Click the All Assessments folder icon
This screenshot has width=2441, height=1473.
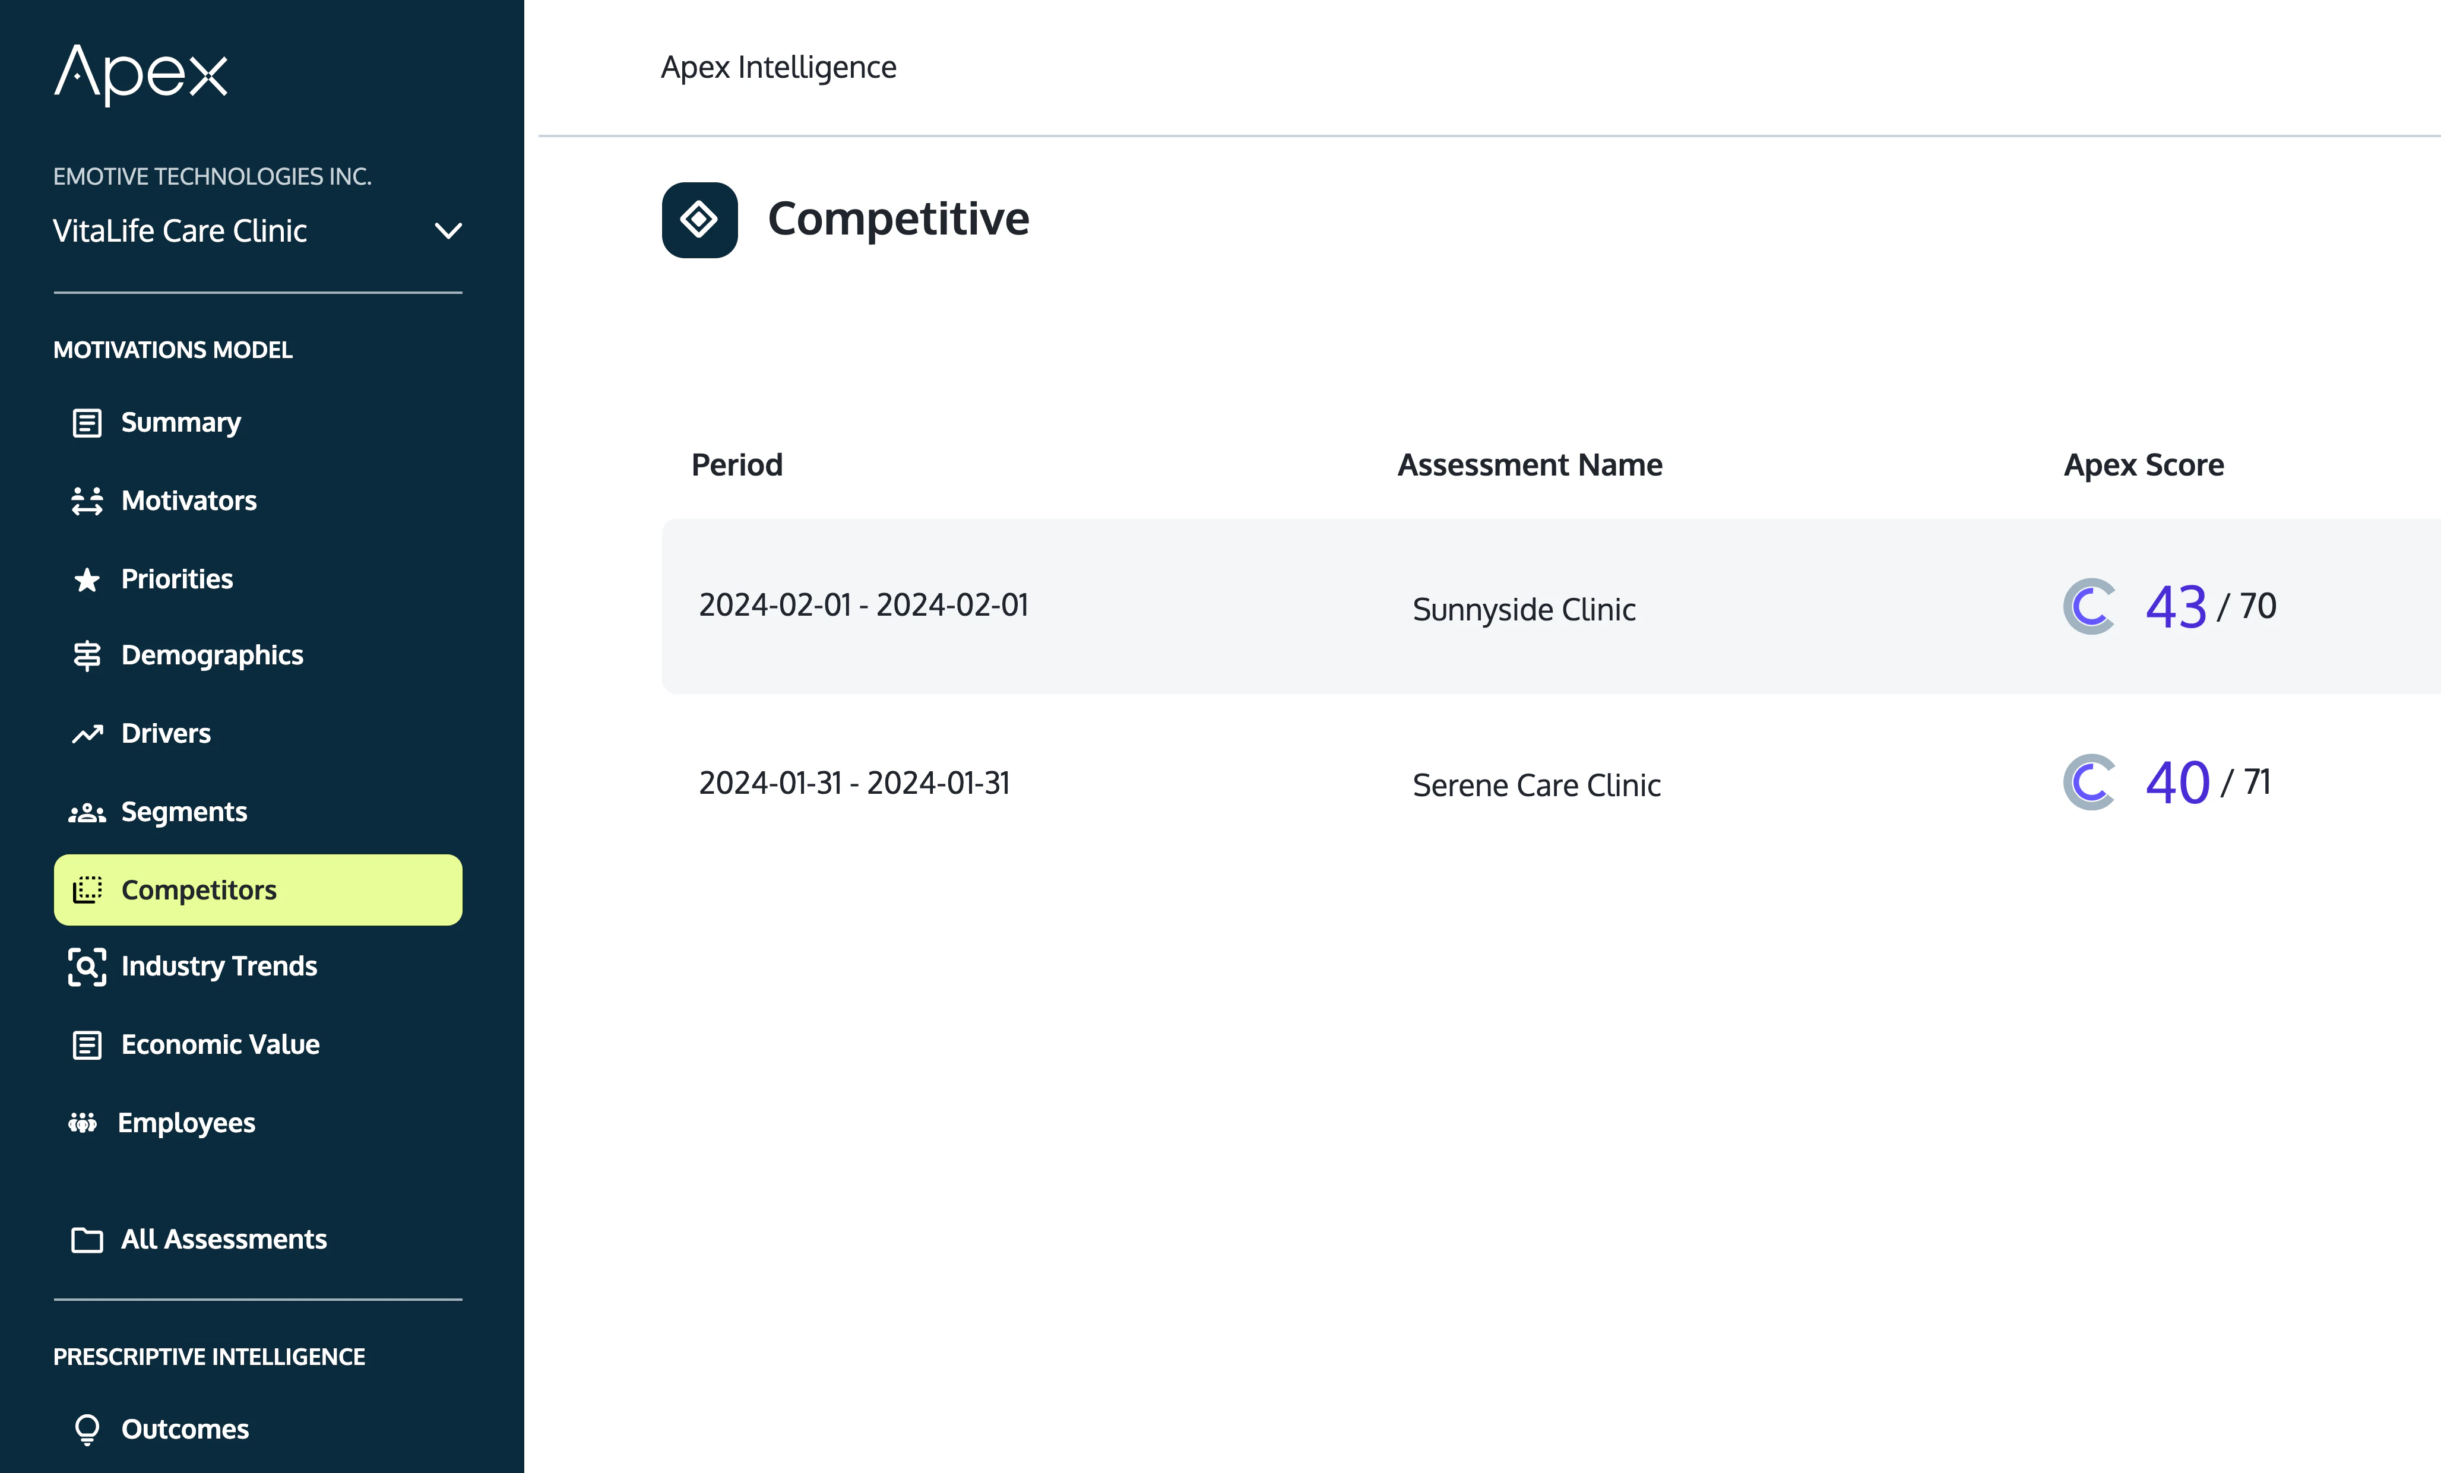(87, 1240)
